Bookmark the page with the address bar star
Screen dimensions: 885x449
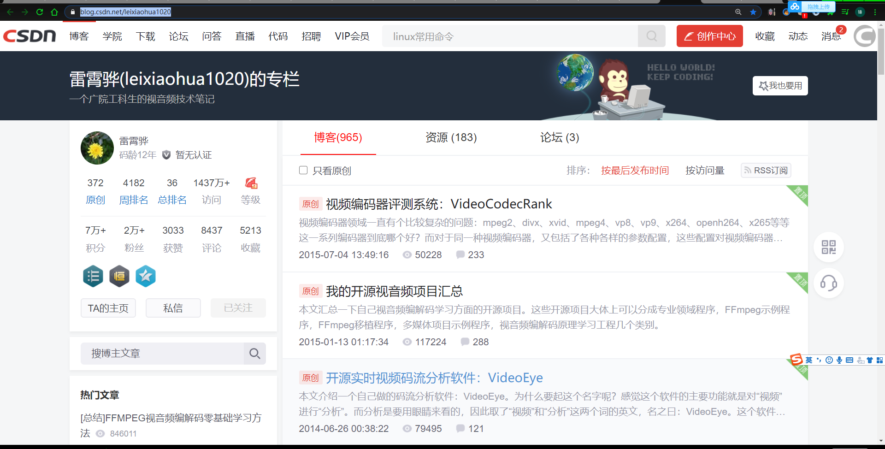[753, 12]
